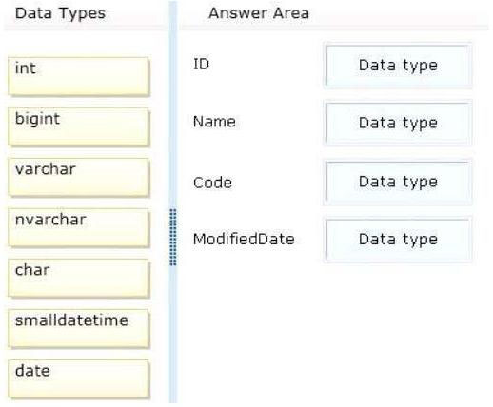This screenshot has height=407, width=493.
Task: Pick the date data type tile
Action: click(78, 378)
